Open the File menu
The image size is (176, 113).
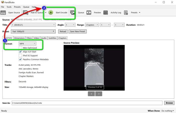click(3, 7)
